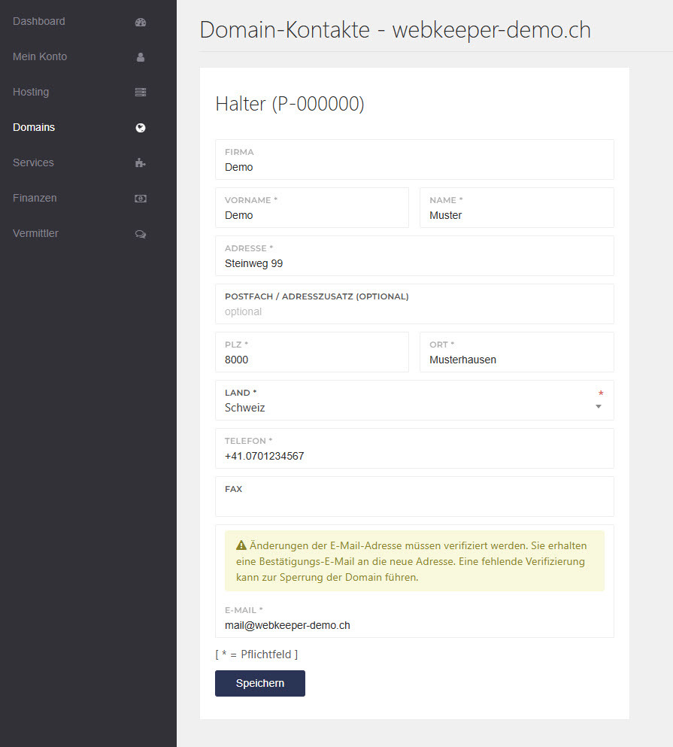Edit the Adresse field with Steinweg 99
Viewport: 673px width, 747px height.
pos(414,263)
